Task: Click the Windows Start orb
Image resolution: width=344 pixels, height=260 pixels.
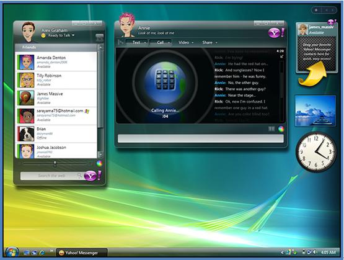Action: [12, 253]
